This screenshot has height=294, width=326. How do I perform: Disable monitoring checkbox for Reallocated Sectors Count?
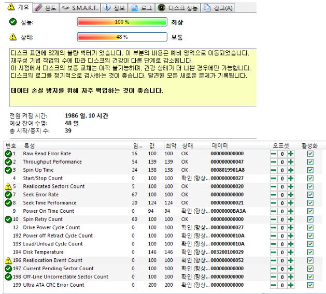(x=310, y=187)
